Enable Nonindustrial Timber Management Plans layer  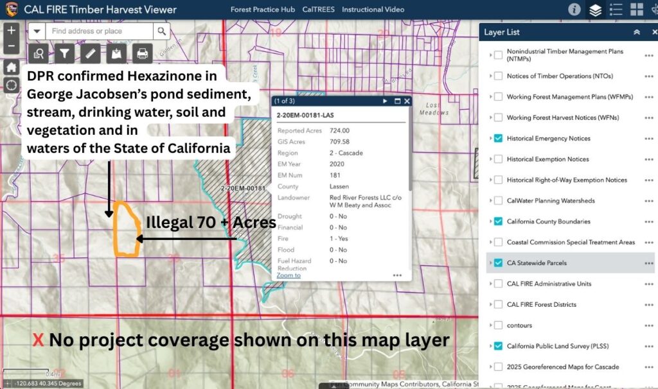tap(498, 55)
